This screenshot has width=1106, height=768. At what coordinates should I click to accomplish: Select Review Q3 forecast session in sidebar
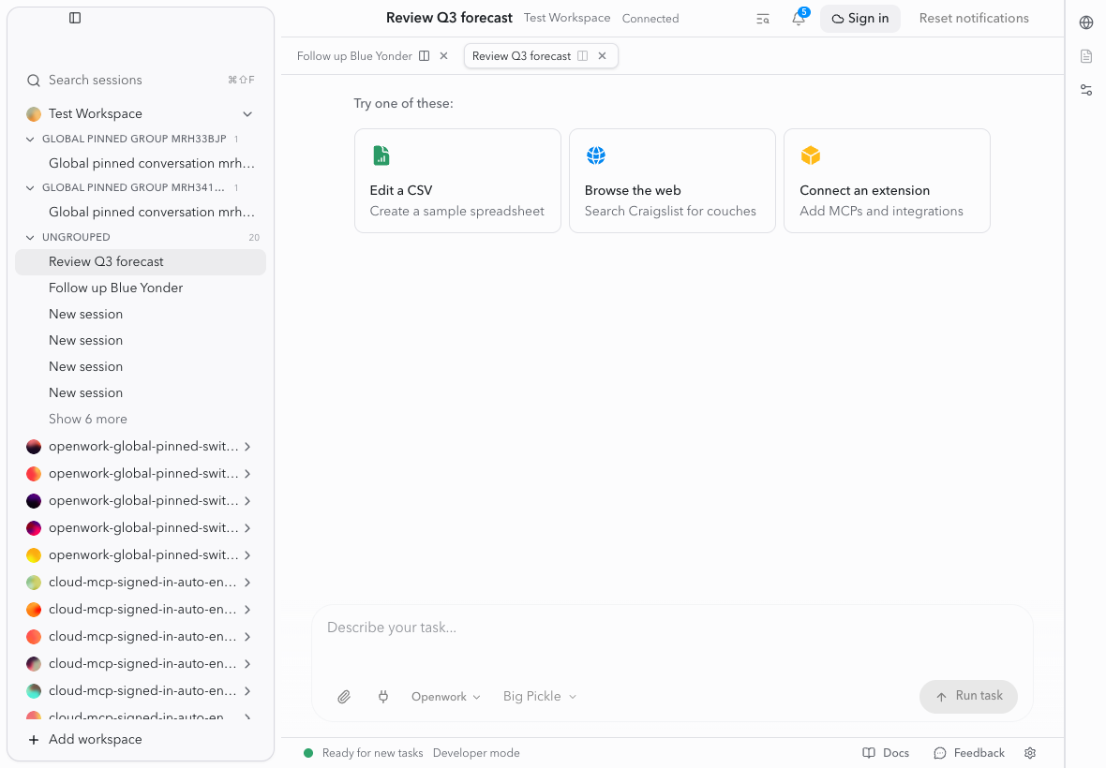tap(141, 262)
